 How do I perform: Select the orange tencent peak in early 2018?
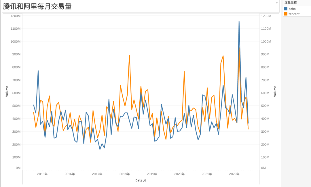[x=129, y=55]
